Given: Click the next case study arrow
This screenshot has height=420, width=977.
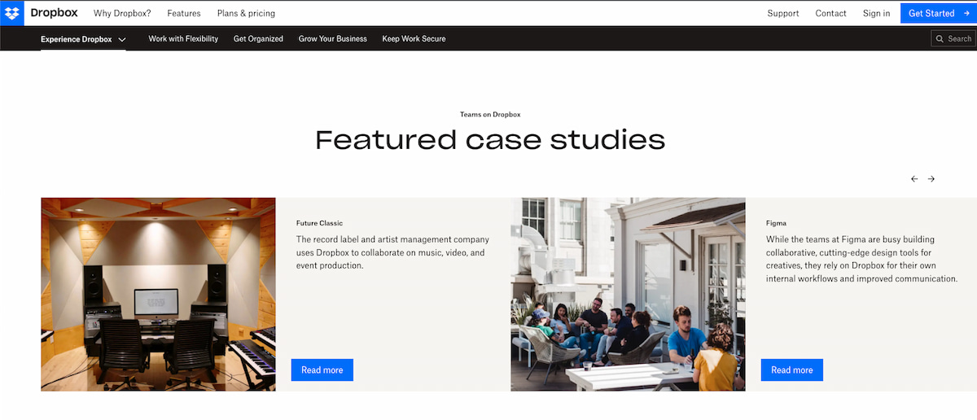Looking at the screenshot, I should pyautogui.click(x=931, y=179).
